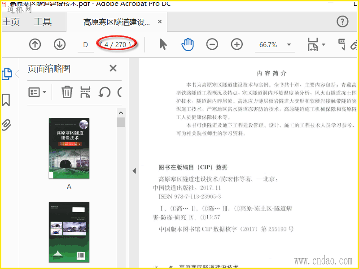
Task: Click the 中国铁道出版社, 2017.11 line
Action: (x=187, y=188)
